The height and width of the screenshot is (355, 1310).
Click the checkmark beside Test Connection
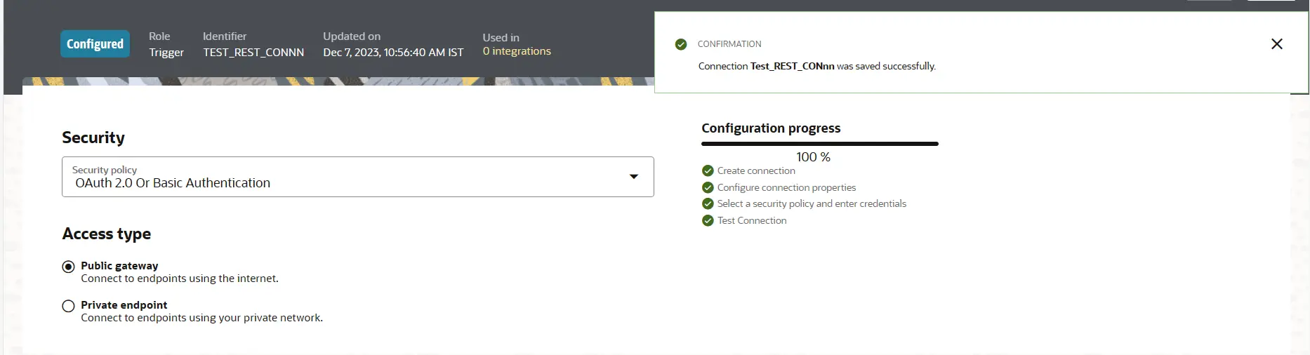(708, 220)
